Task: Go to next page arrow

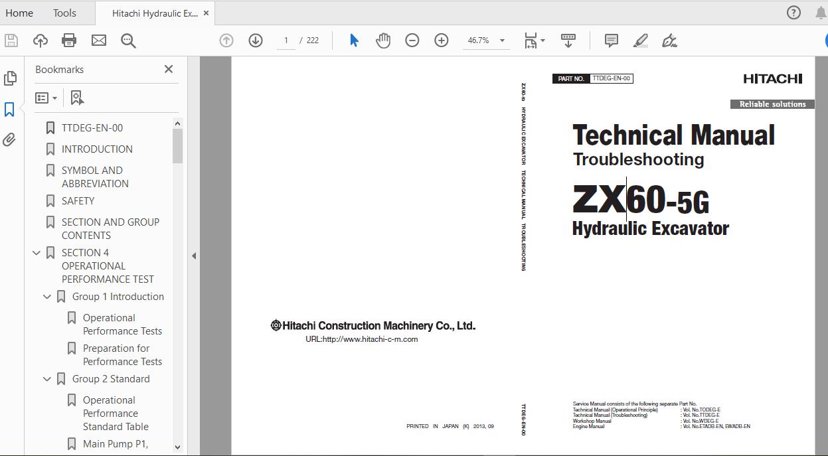Action: (256, 40)
